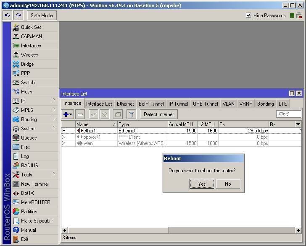Open column chooser dropdown in table header
The height and width of the screenshot is (246, 306).
point(298,124)
